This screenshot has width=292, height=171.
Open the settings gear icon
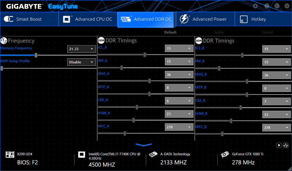coord(255,6)
